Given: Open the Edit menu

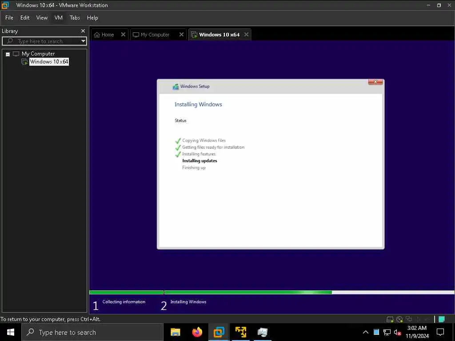Looking at the screenshot, I should click(25, 18).
